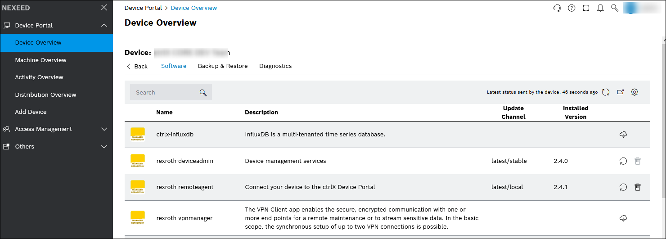Image resolution: width=666 pixels, height=239 pixels.
Task: Open notifications bell
Action: pos(600,8)
